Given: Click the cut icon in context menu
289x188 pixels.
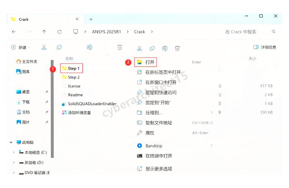Looking at the screenshot, I should (140, 48).
